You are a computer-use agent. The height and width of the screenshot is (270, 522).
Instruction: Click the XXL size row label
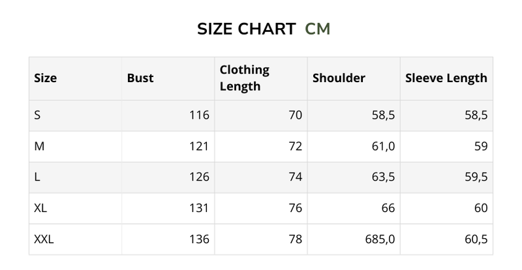[x=44, y=239]
